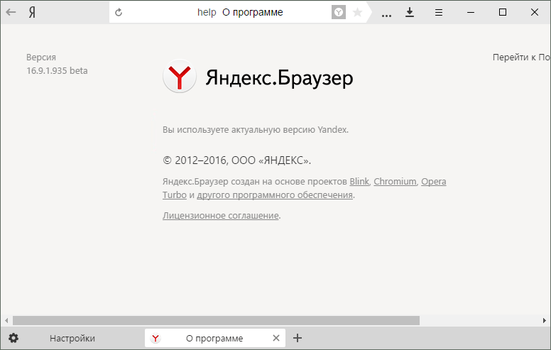Open the browser hamburger menu
The height and width of the screenshot is (350, 551).
(439, 13)
